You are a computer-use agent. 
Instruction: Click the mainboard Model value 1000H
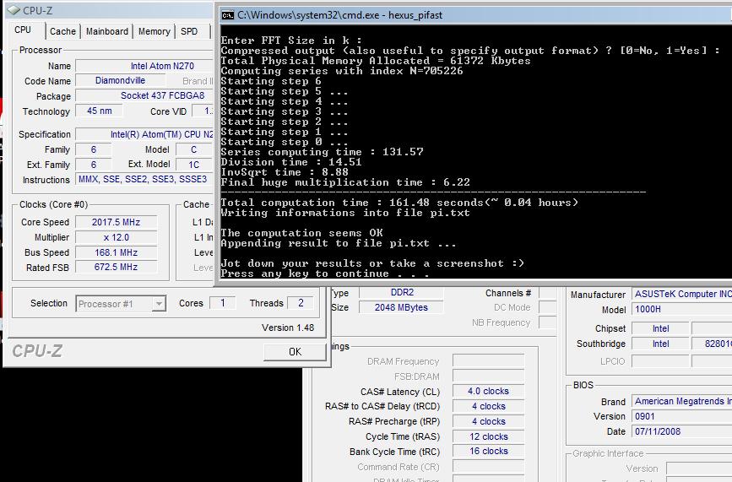[681, 309]
